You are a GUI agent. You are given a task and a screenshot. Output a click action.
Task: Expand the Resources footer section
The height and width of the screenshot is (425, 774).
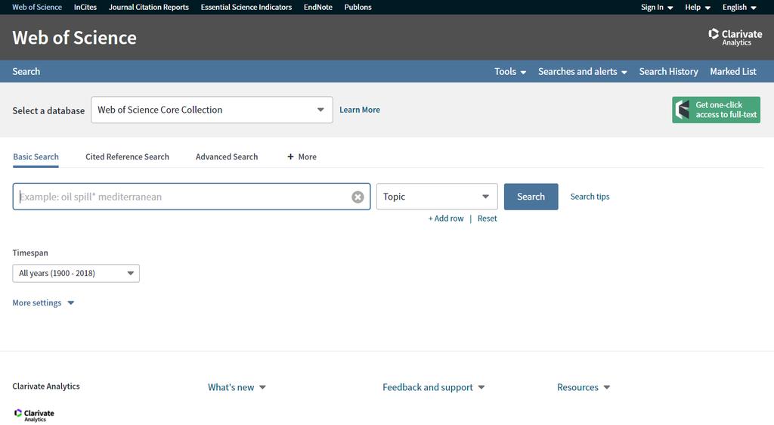pos(584,387)
